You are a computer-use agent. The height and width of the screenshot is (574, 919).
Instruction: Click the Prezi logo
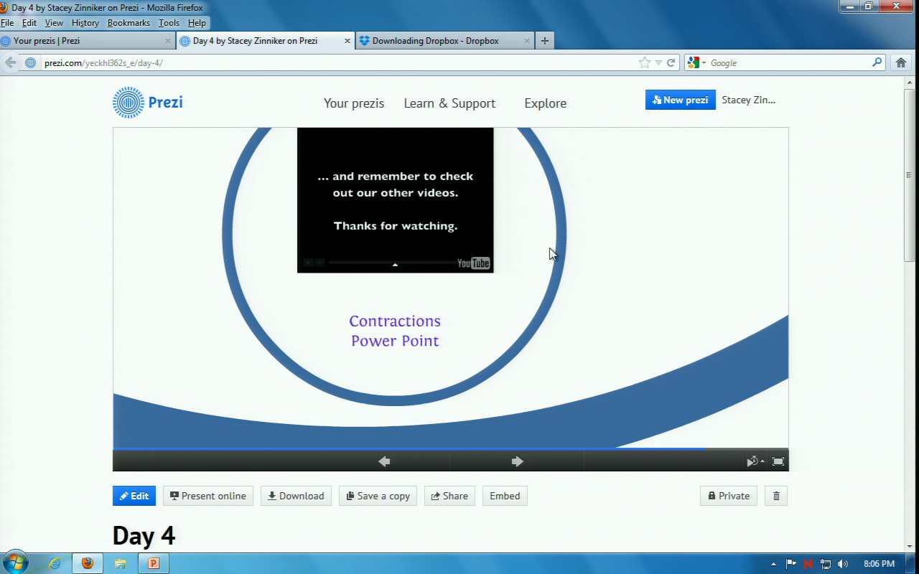point(148,103)
